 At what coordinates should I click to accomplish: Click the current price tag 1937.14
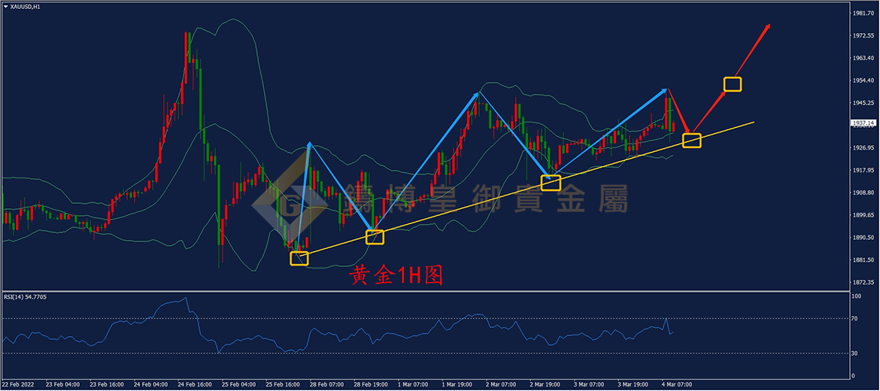pos(862,123)
